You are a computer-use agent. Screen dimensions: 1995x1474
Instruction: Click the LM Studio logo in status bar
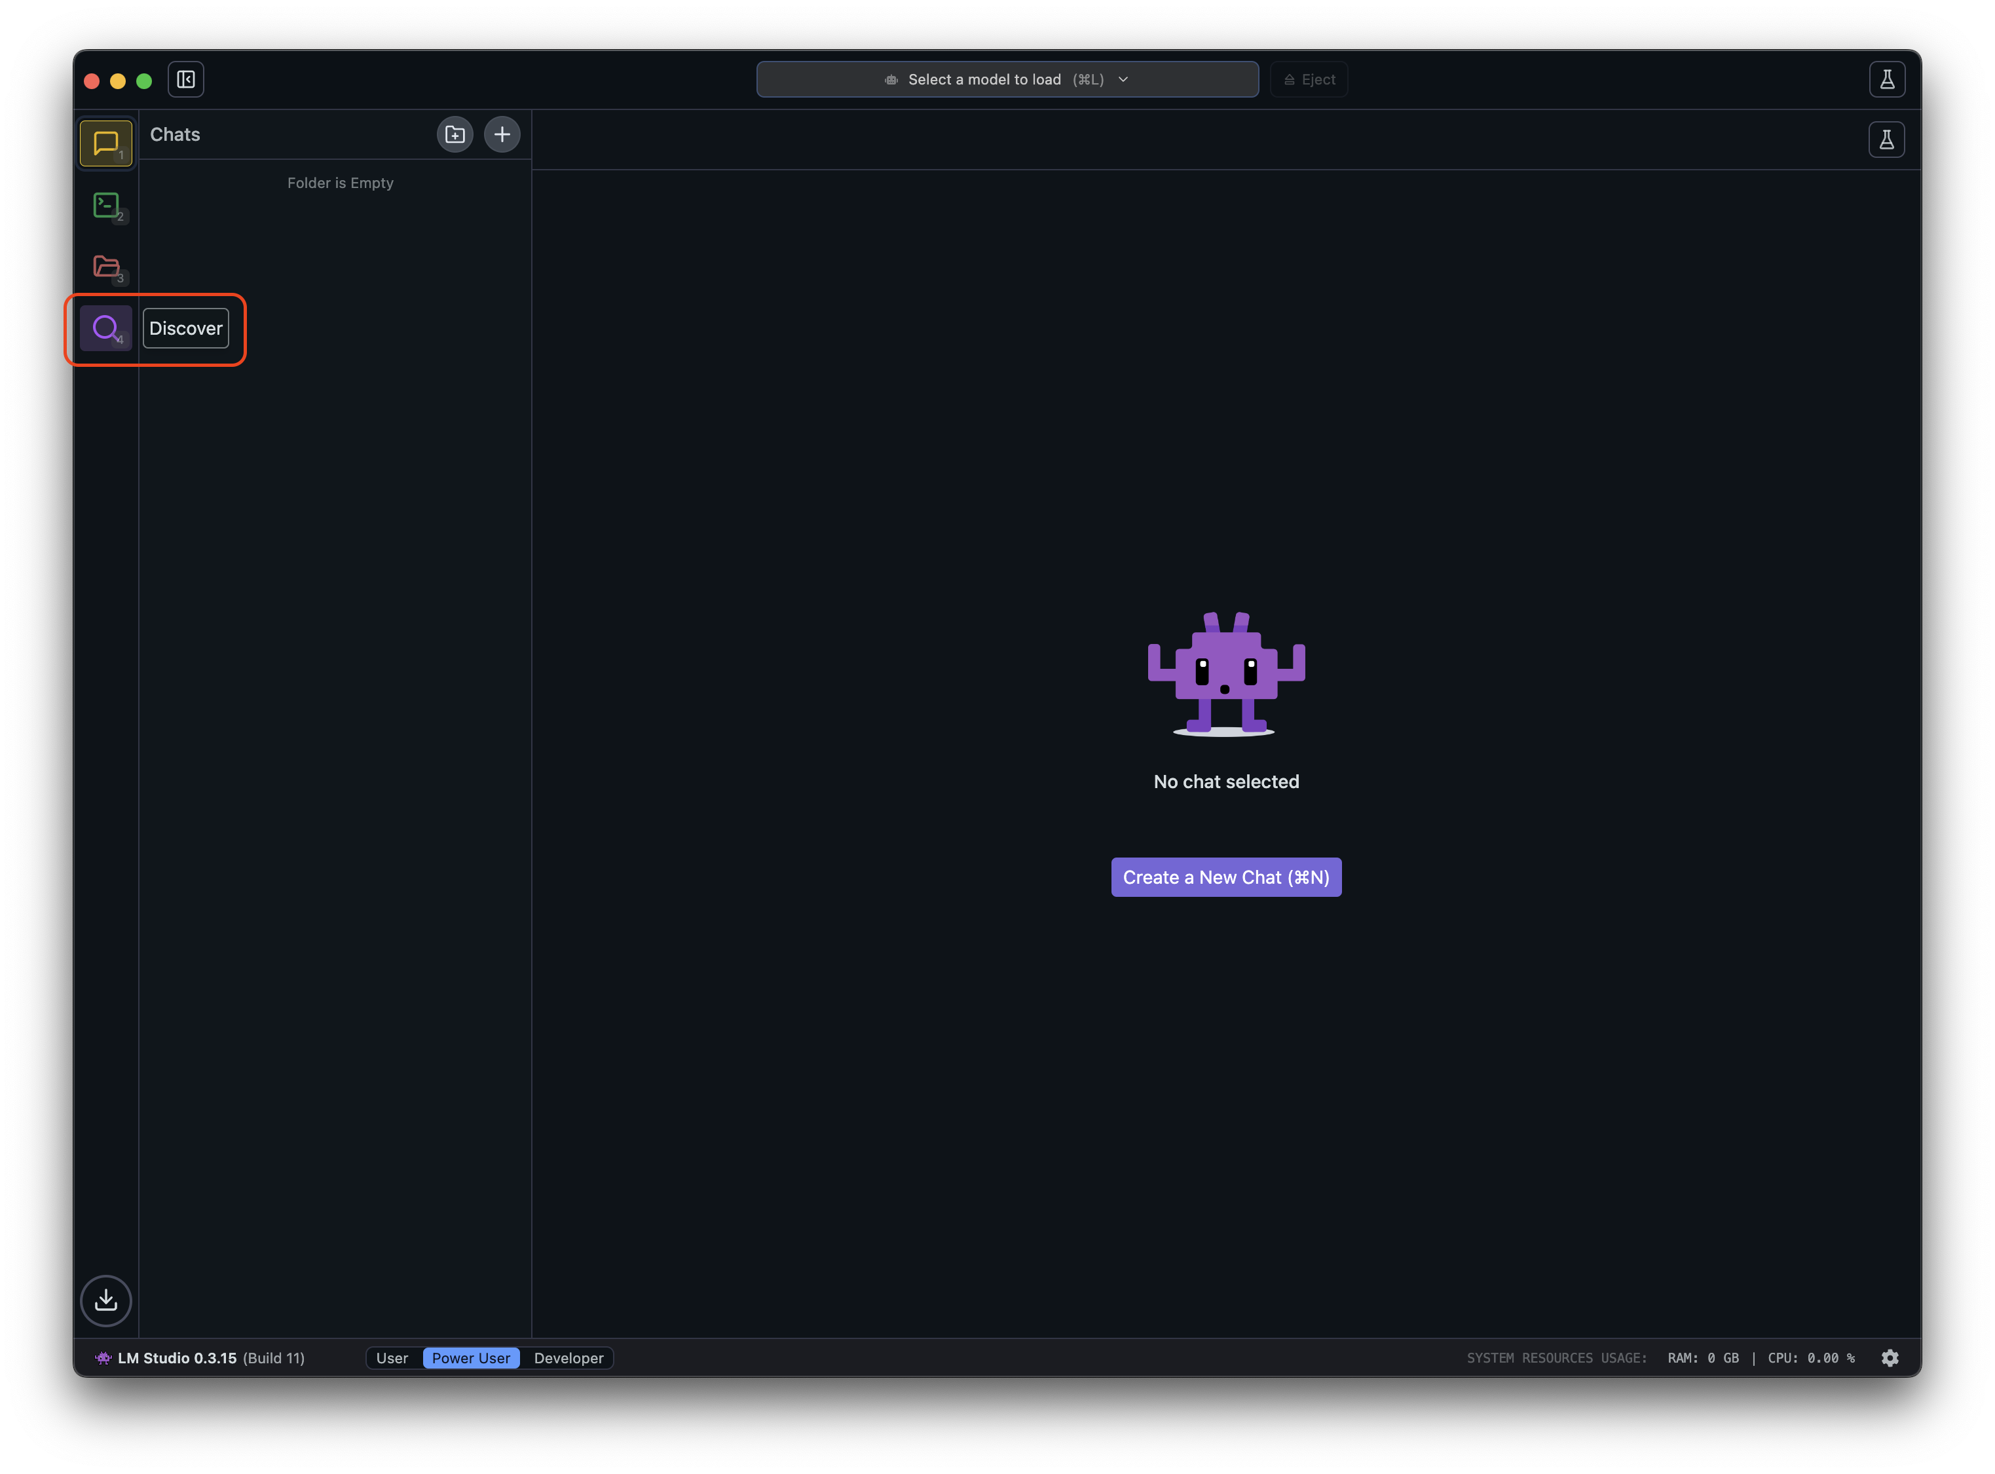click(x=103, y=1357)
